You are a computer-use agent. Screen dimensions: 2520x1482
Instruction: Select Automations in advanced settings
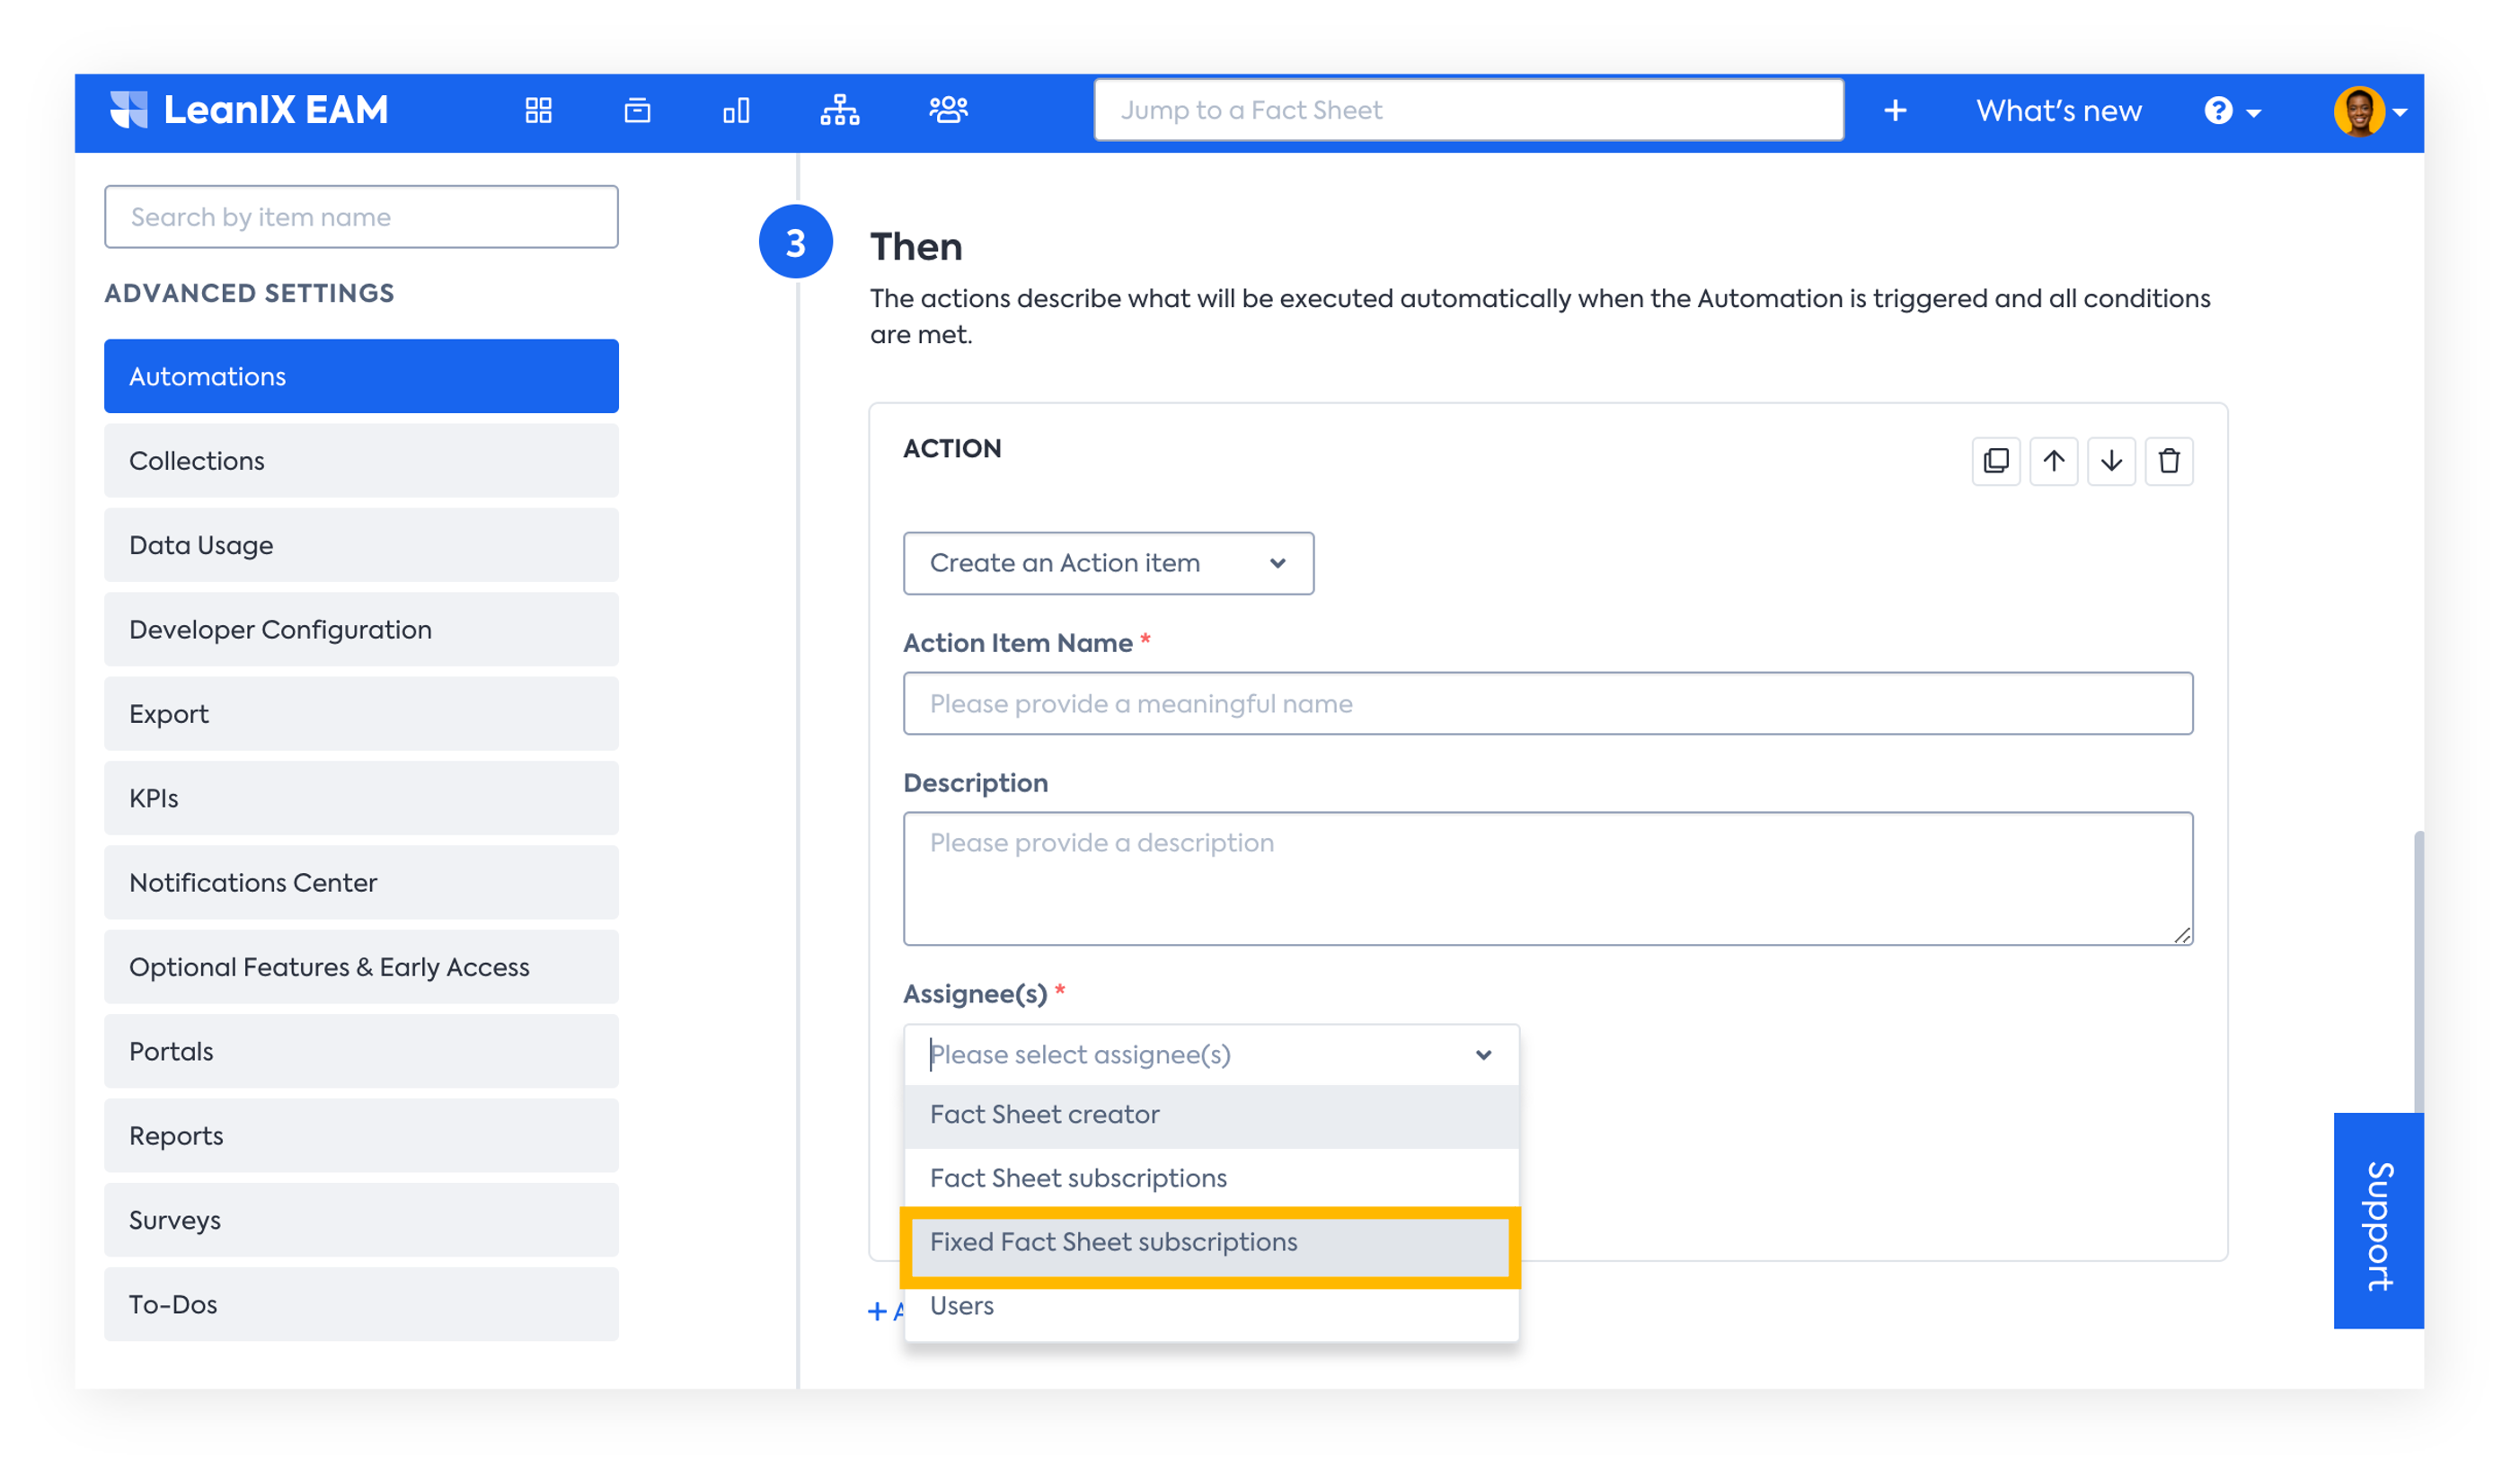pos(361,376)
